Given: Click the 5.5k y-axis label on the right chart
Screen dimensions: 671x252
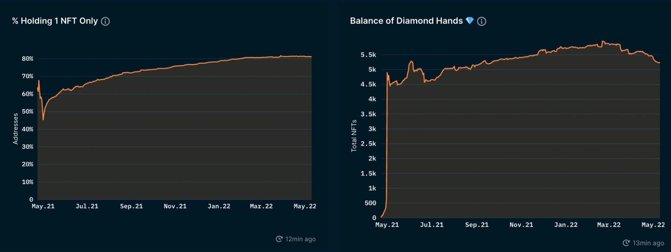Looking at the screenshot, I should click(x=368, y=55).
